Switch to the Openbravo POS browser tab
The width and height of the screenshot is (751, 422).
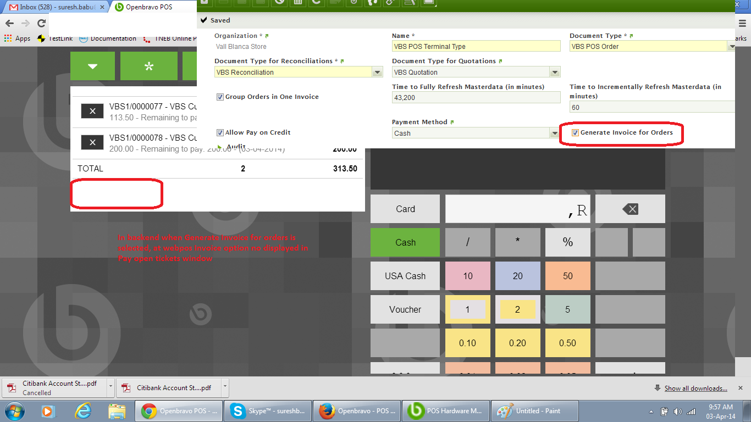tap(148, 8)
